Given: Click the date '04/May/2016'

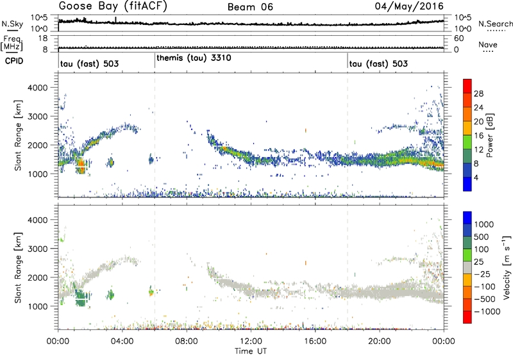Looking at the screenshot, I should pos(409,6).
